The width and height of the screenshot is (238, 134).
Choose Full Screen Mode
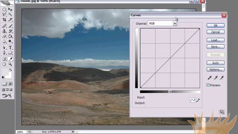pyautogui.click(x=11, y=90)
